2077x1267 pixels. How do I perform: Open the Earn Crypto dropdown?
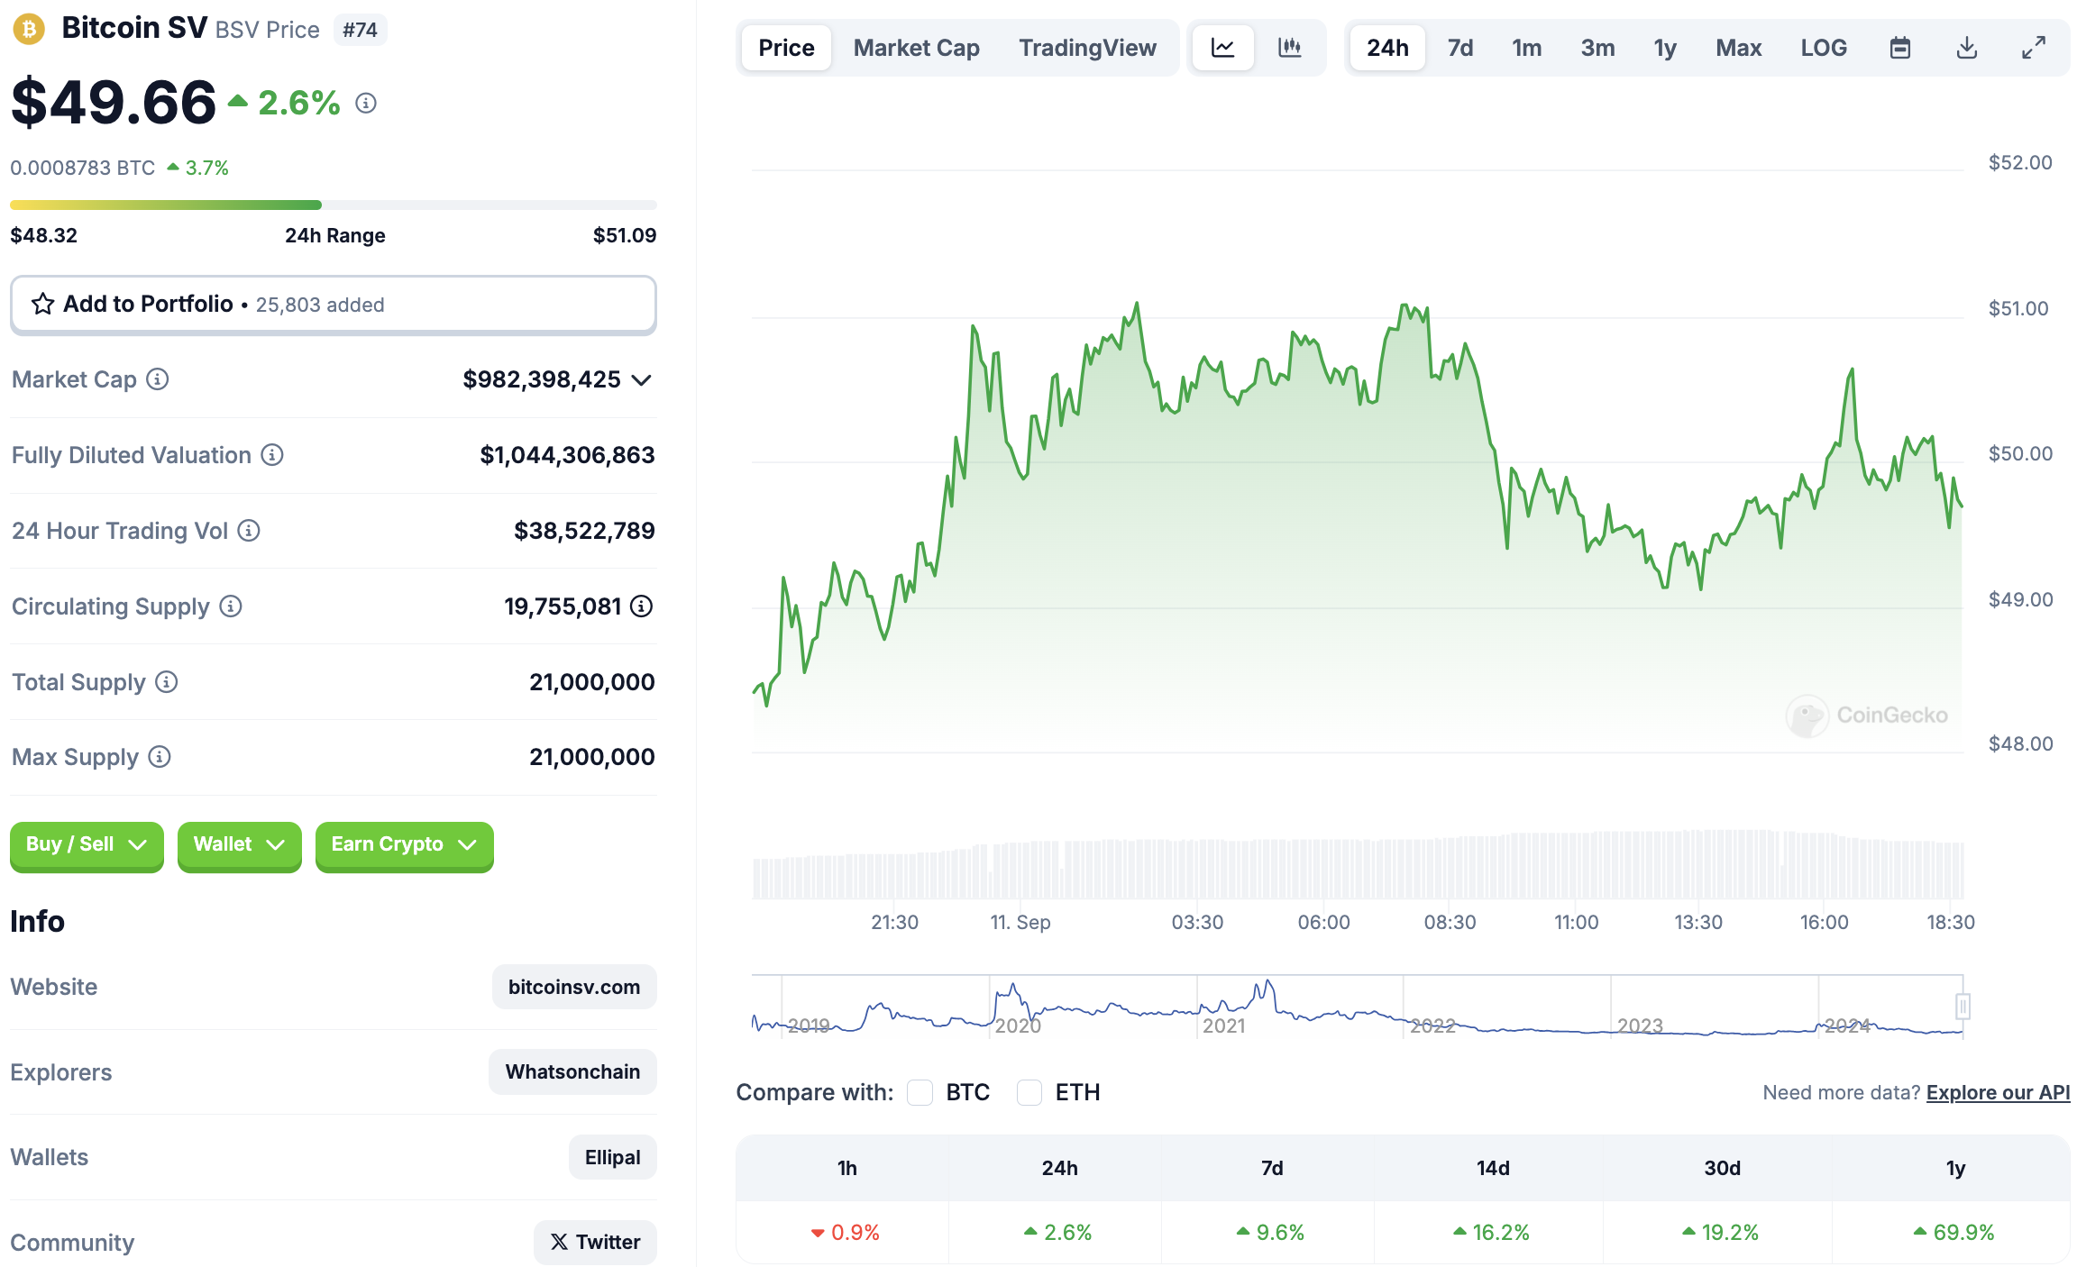click(404, 844)
